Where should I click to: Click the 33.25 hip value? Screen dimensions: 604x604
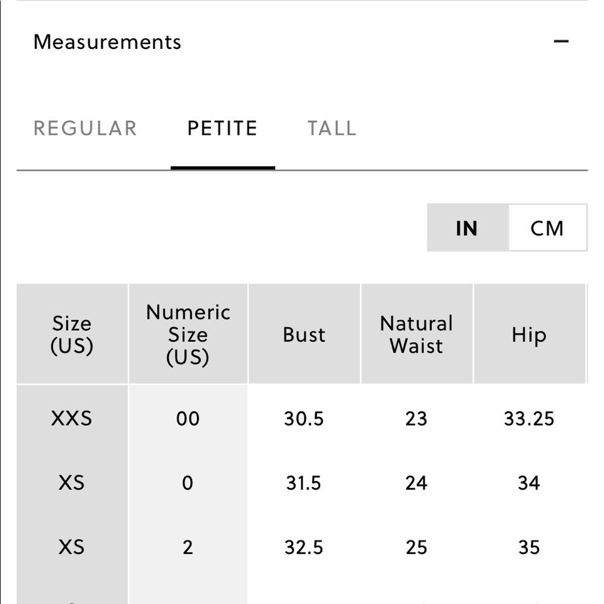click(x=529, y=419)
